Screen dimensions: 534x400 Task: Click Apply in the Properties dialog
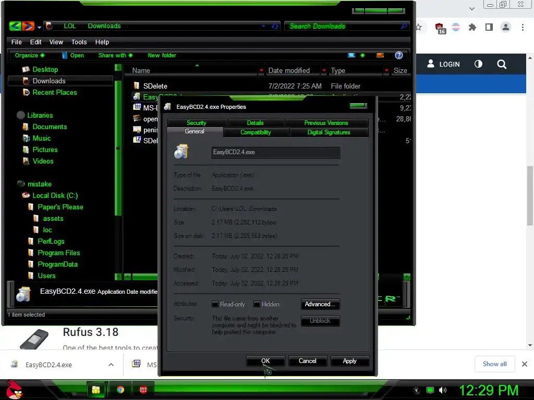(x=350, y=361)
